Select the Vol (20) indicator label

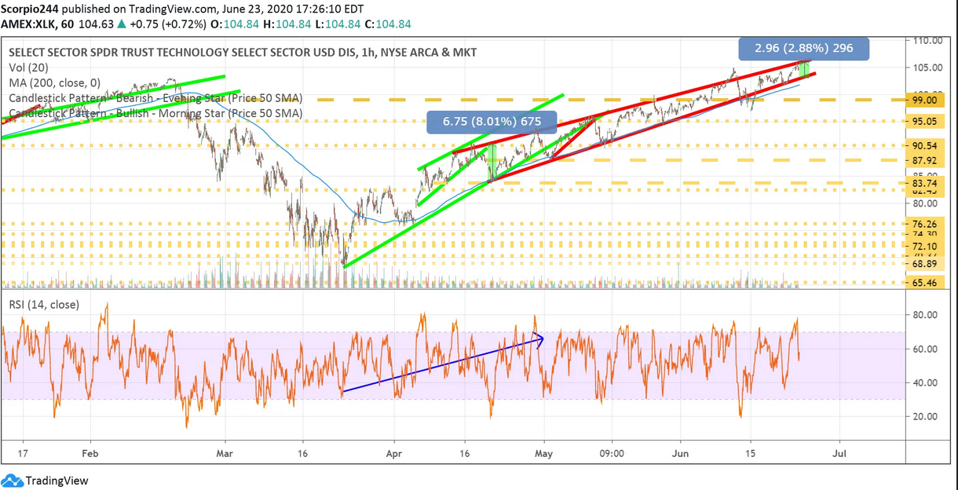point(29,68)
